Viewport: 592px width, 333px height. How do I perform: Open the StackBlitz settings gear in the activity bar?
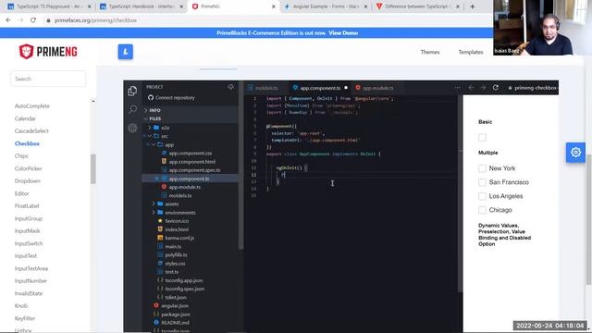coord(132,128)
